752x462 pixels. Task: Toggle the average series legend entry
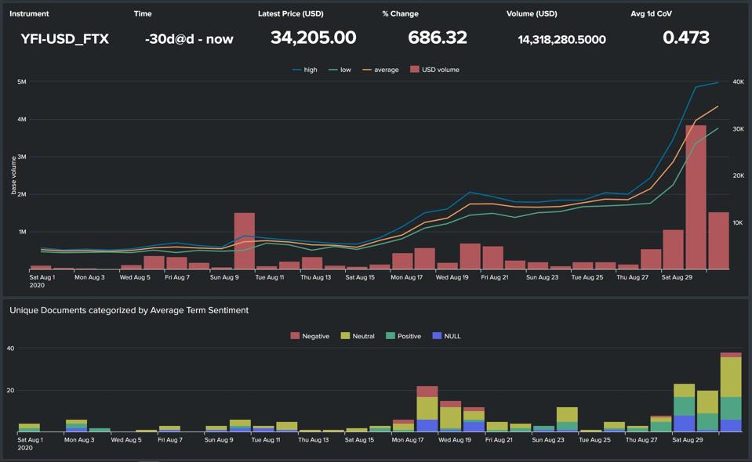[380, 70]
